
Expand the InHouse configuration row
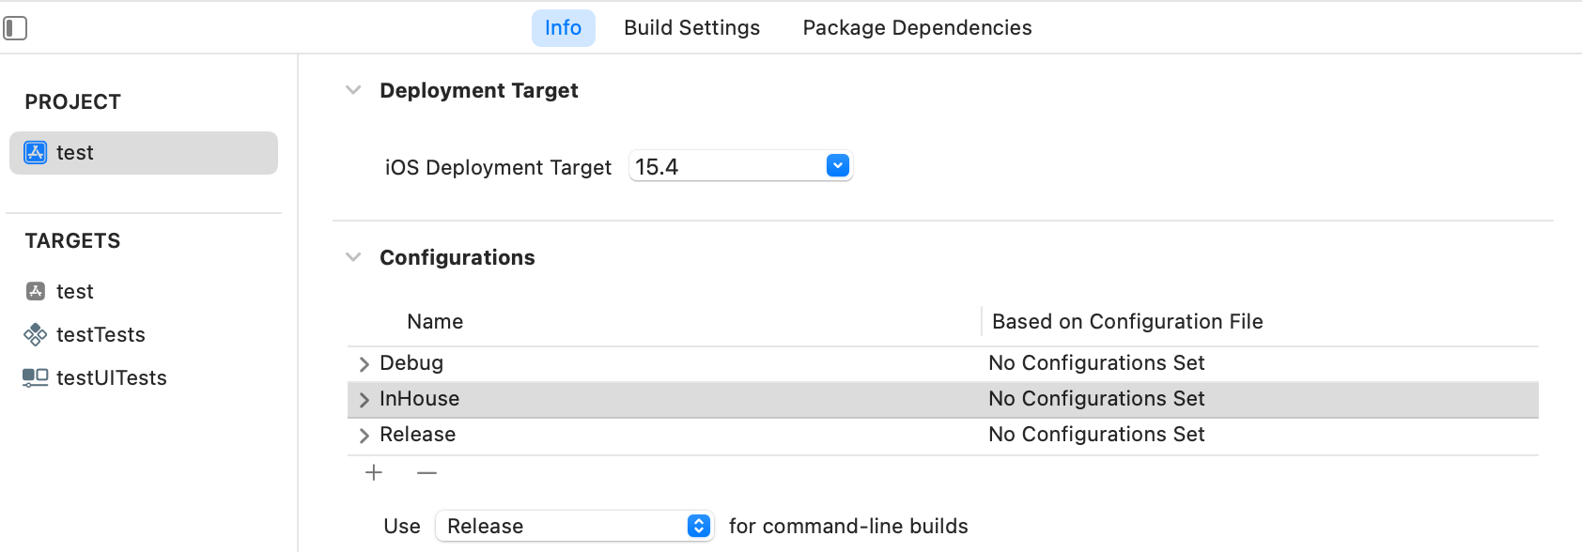(364, 400)
